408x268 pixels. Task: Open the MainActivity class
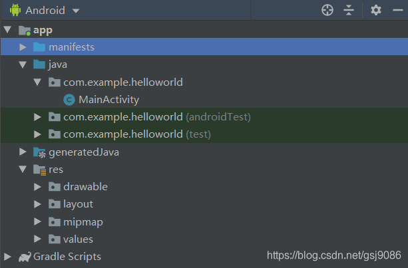pos(109,100)
